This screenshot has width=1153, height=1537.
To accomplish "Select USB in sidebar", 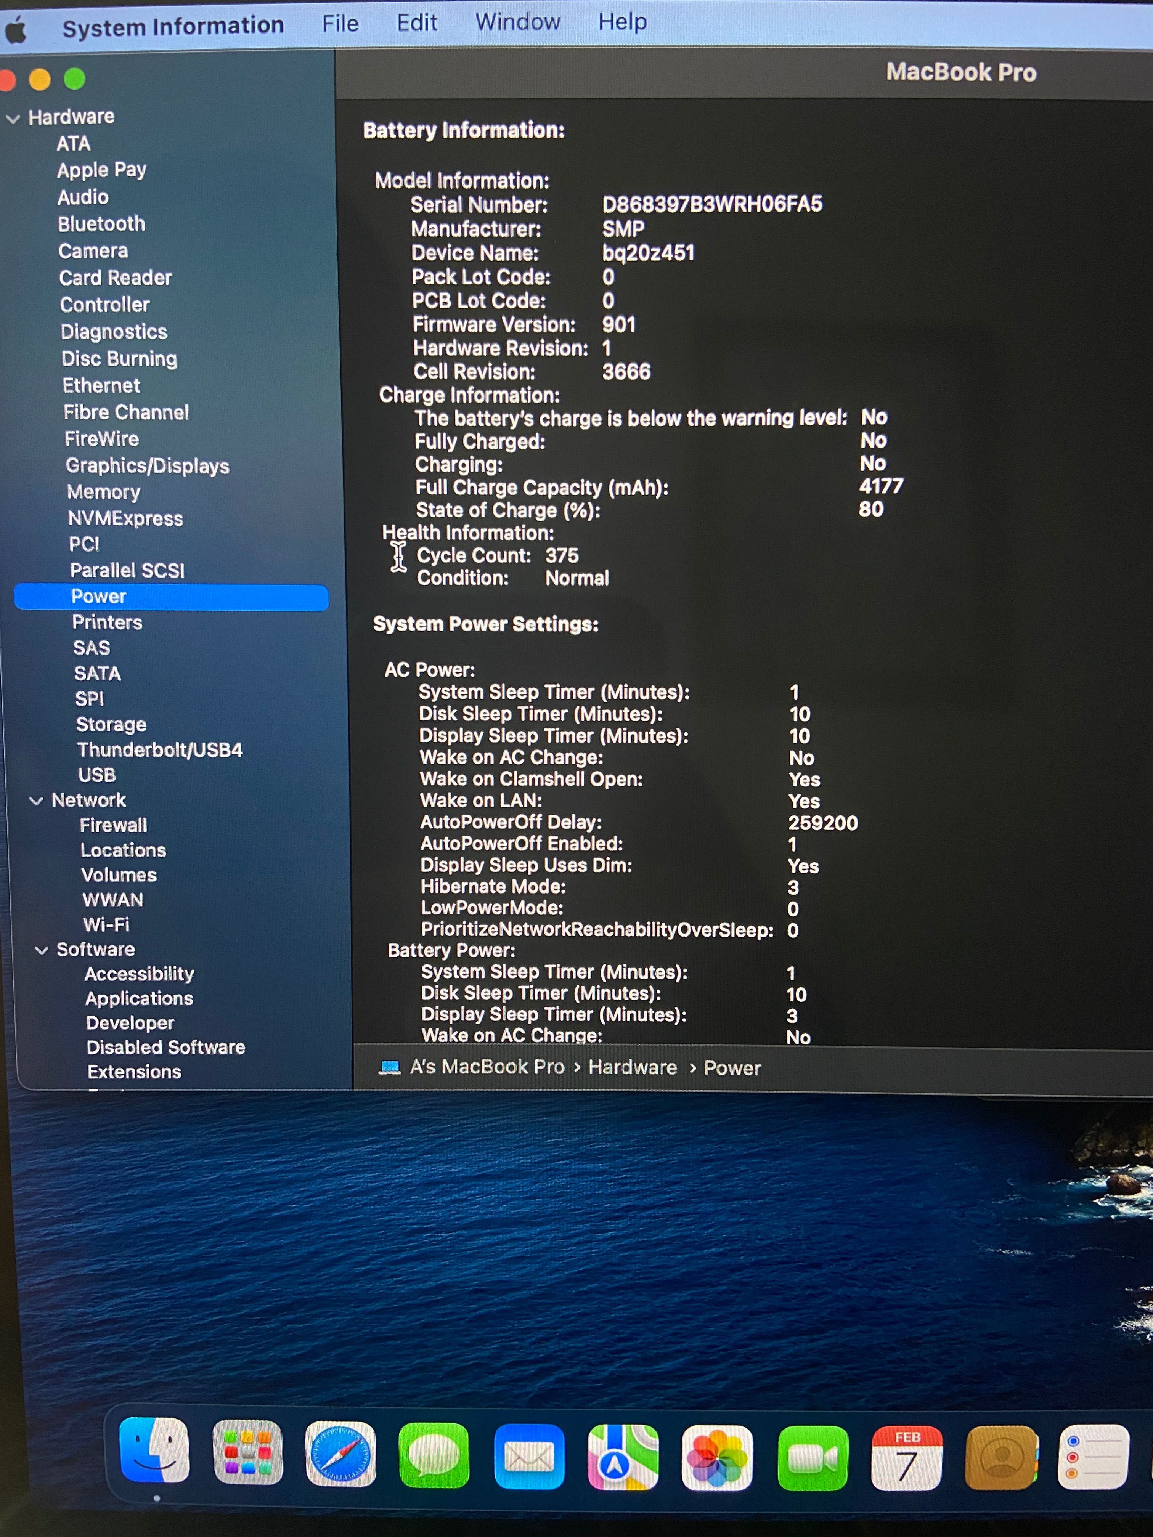I will (96, 775).
